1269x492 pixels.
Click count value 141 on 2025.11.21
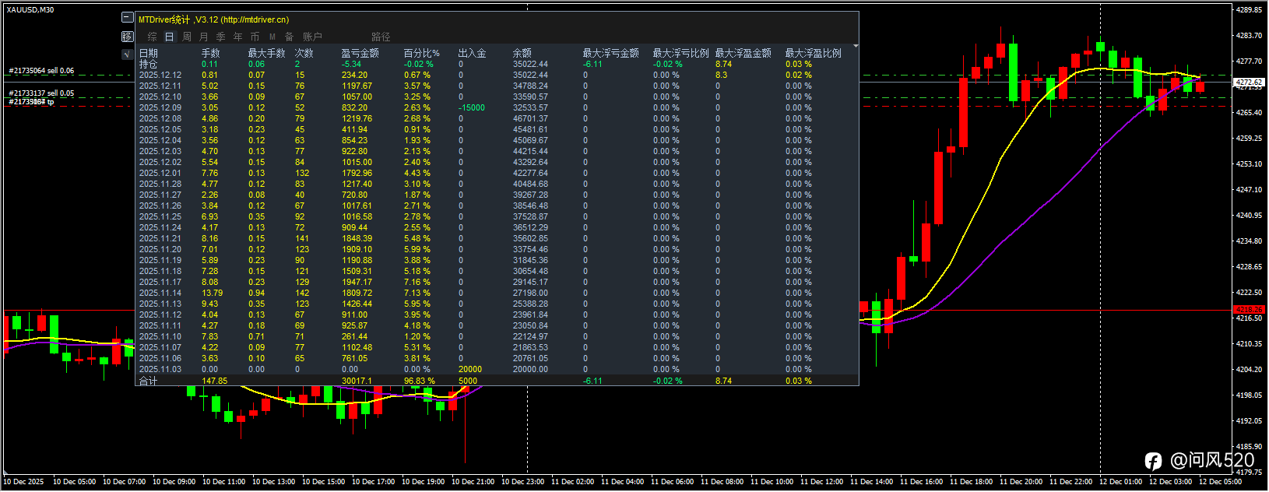[x=302, y=238]
